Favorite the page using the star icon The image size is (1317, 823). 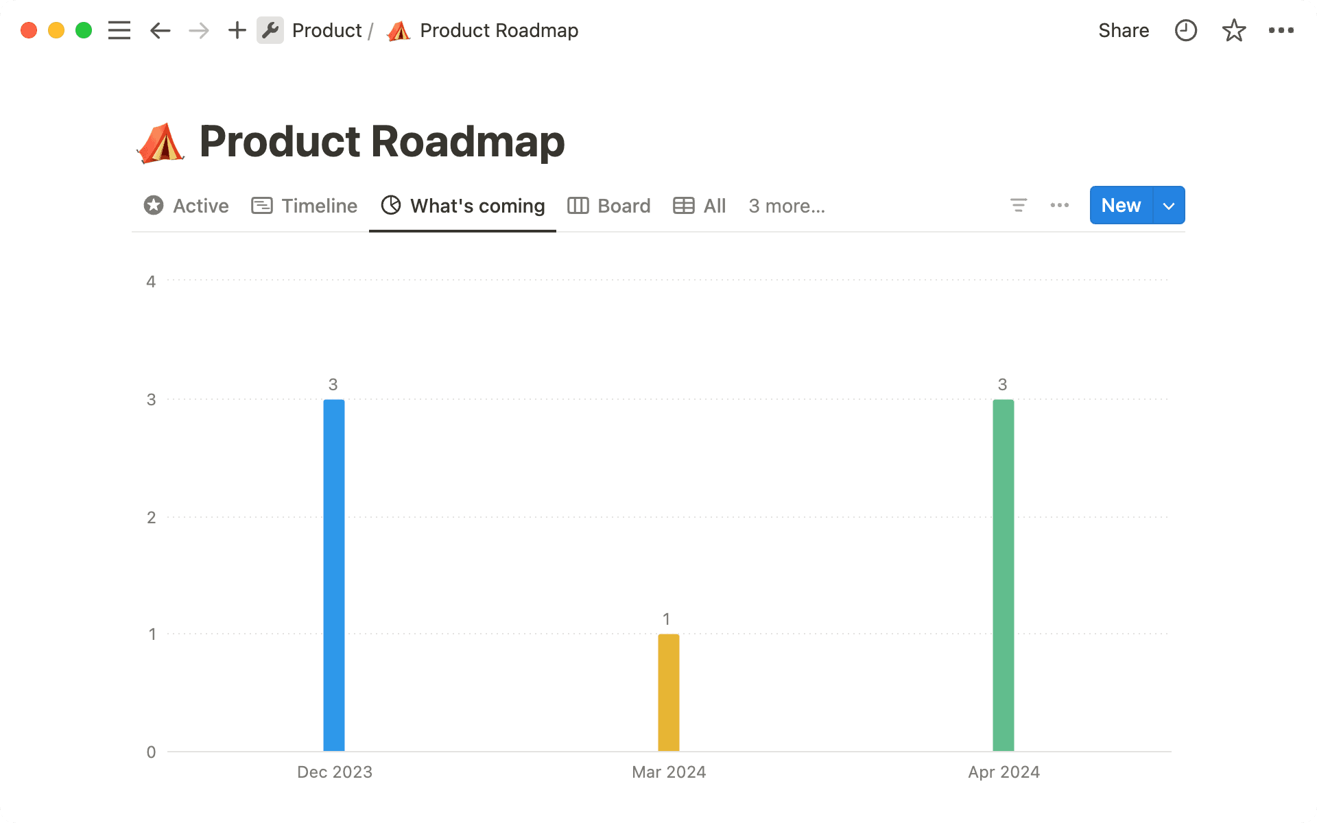click(1233, 30)
